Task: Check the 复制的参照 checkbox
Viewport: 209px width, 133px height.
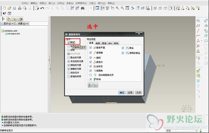Action: (x=68, y=76)
